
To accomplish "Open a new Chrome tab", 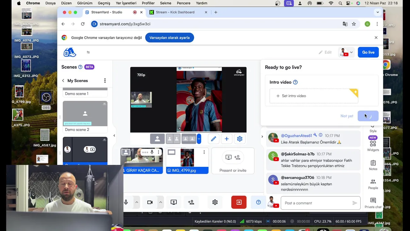I will pos(216,12).
